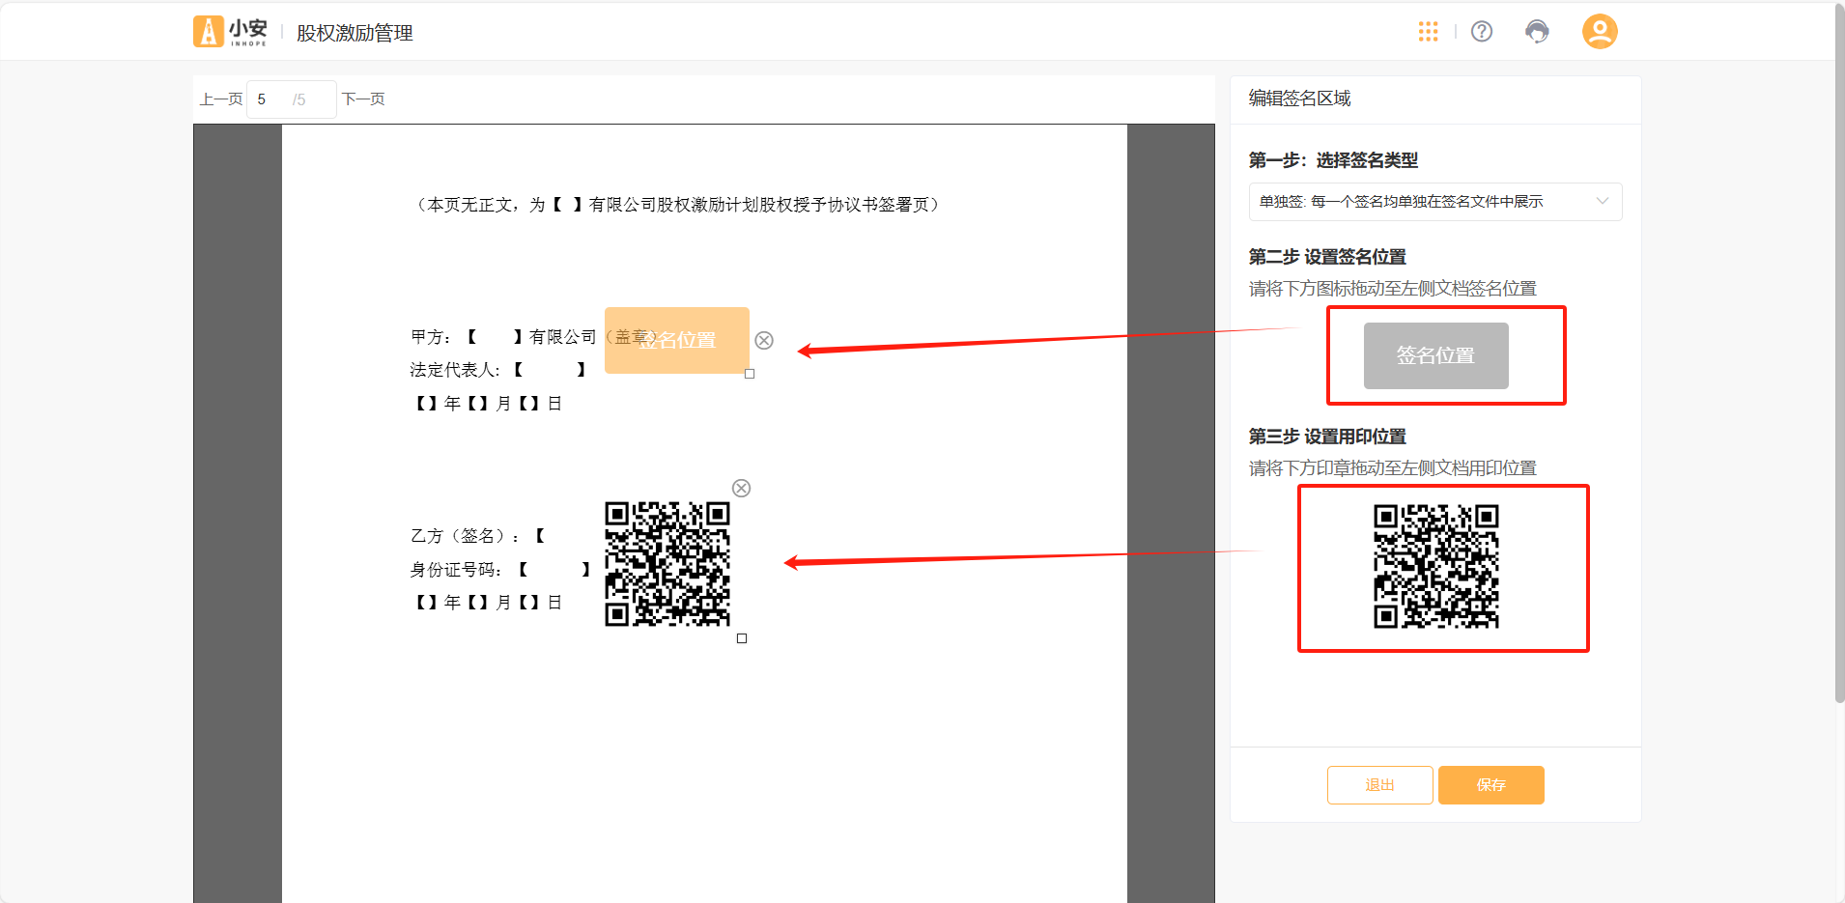This screenshot has height=903, width=1845.
Task: Click the 第三步 设置用印位置 heading
Action: (1327, 437)
